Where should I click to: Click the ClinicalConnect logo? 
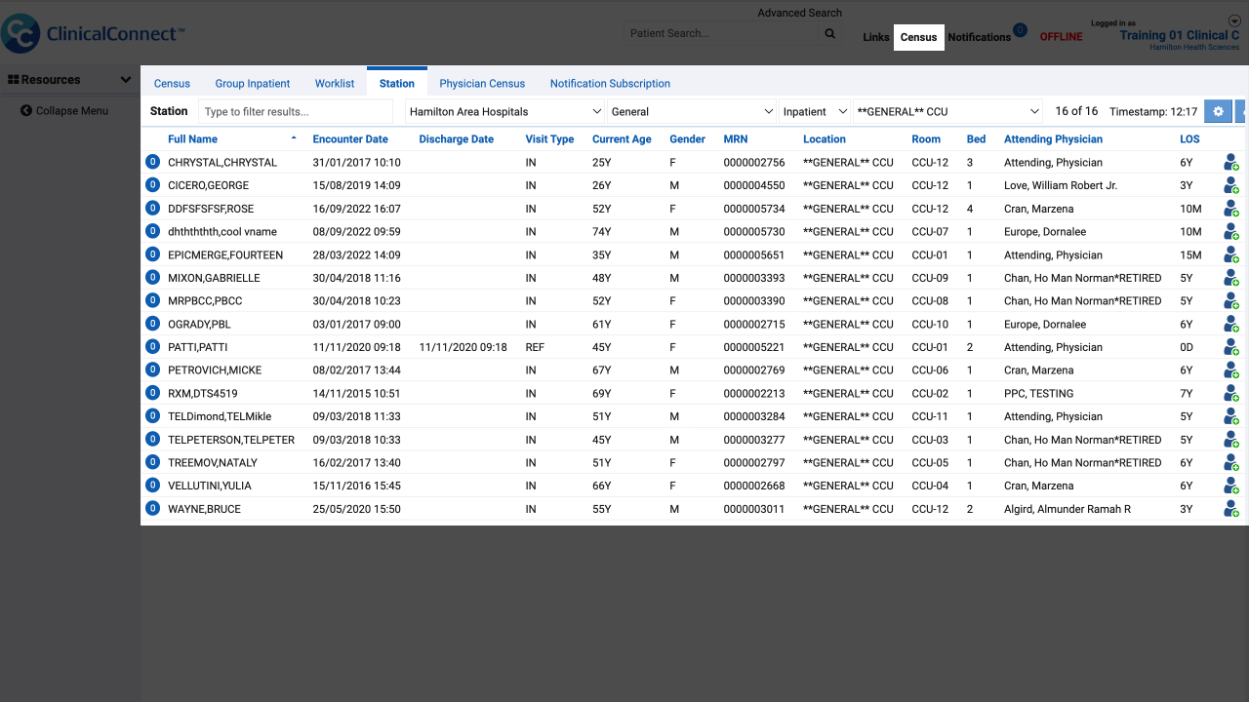[x=92, y=33]
